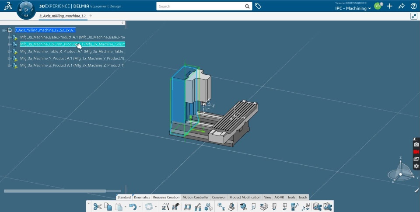Click the Undo arrow icon

133,206
